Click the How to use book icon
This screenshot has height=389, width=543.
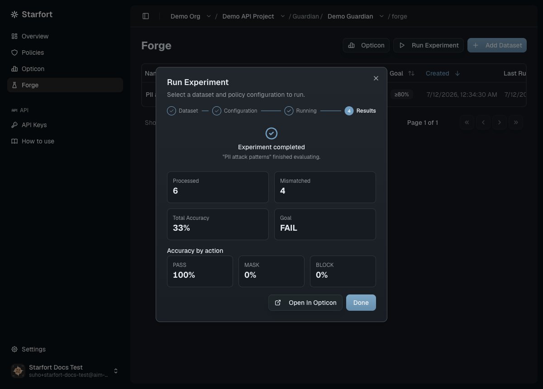pos(14,141)
